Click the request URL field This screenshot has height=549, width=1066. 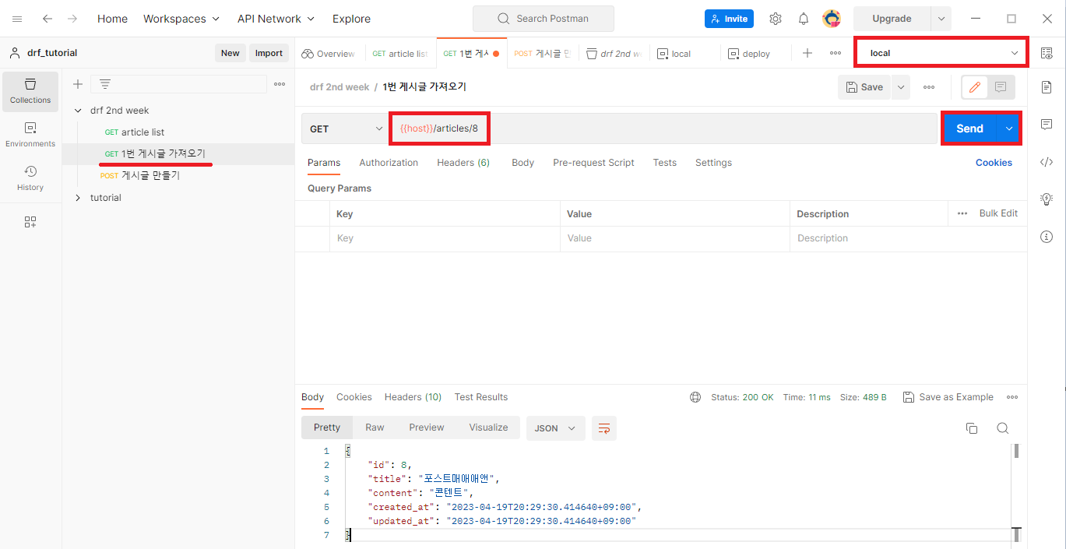(665, 128)
